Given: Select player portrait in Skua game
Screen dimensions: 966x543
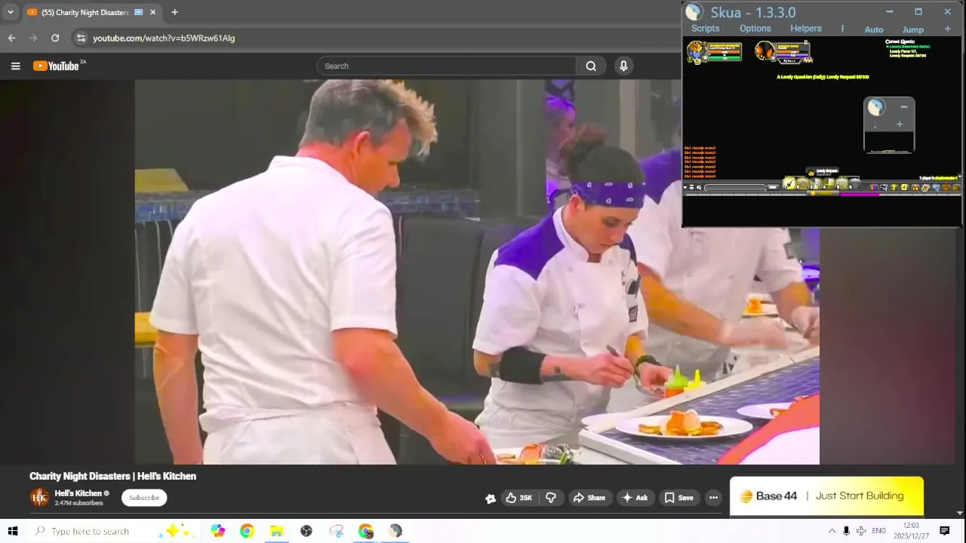Looking at the screenshot, I should pos(695,51).
